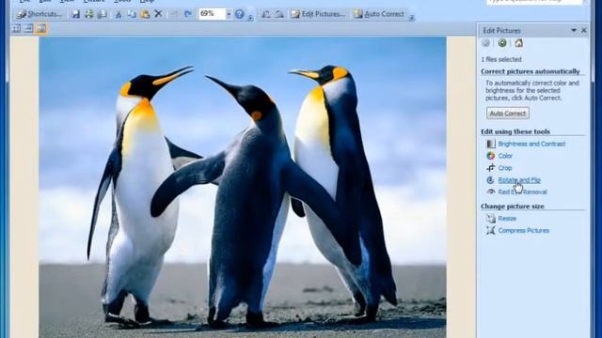Image resolution: width=602 pixels, height=338 pixels.
Task: Open the Color editing tool link
Action: 505,156
